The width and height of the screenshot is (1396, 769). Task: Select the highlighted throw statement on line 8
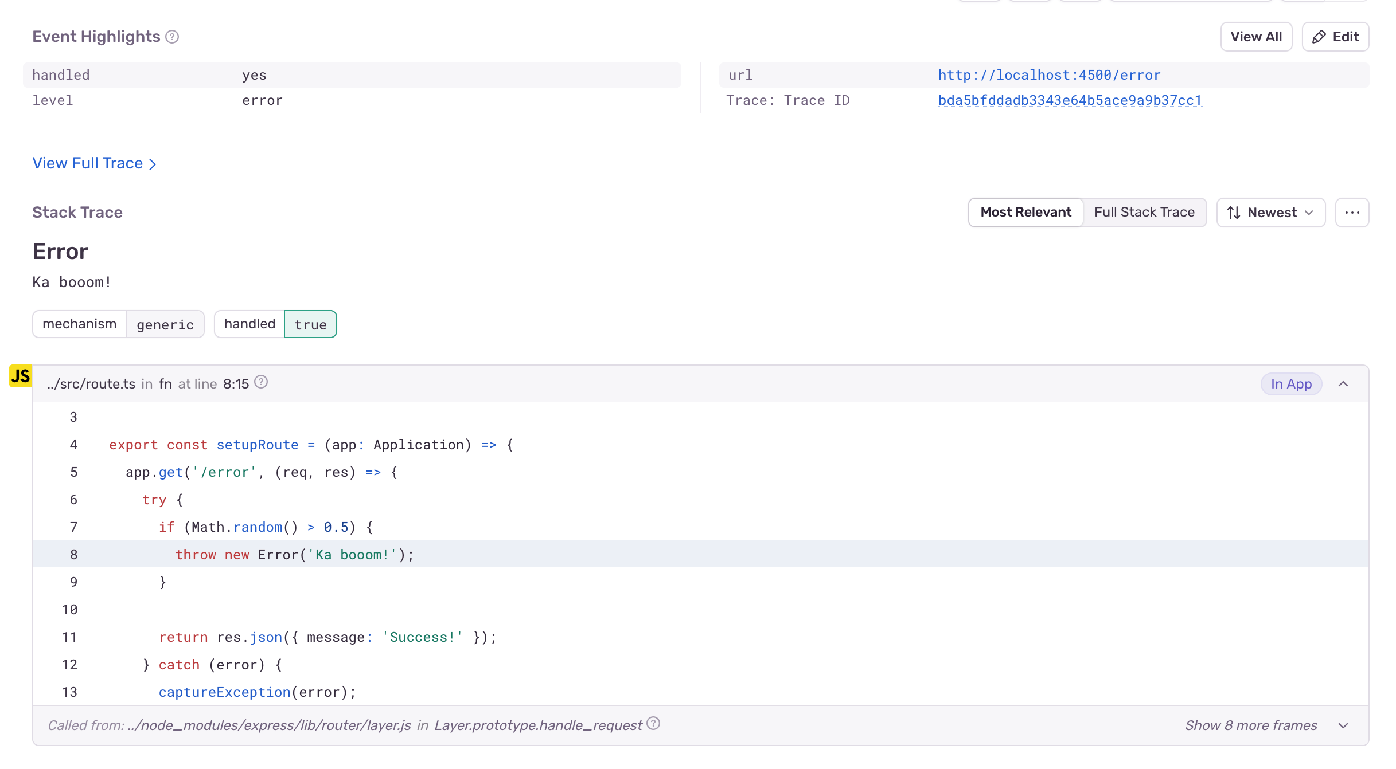293,554
